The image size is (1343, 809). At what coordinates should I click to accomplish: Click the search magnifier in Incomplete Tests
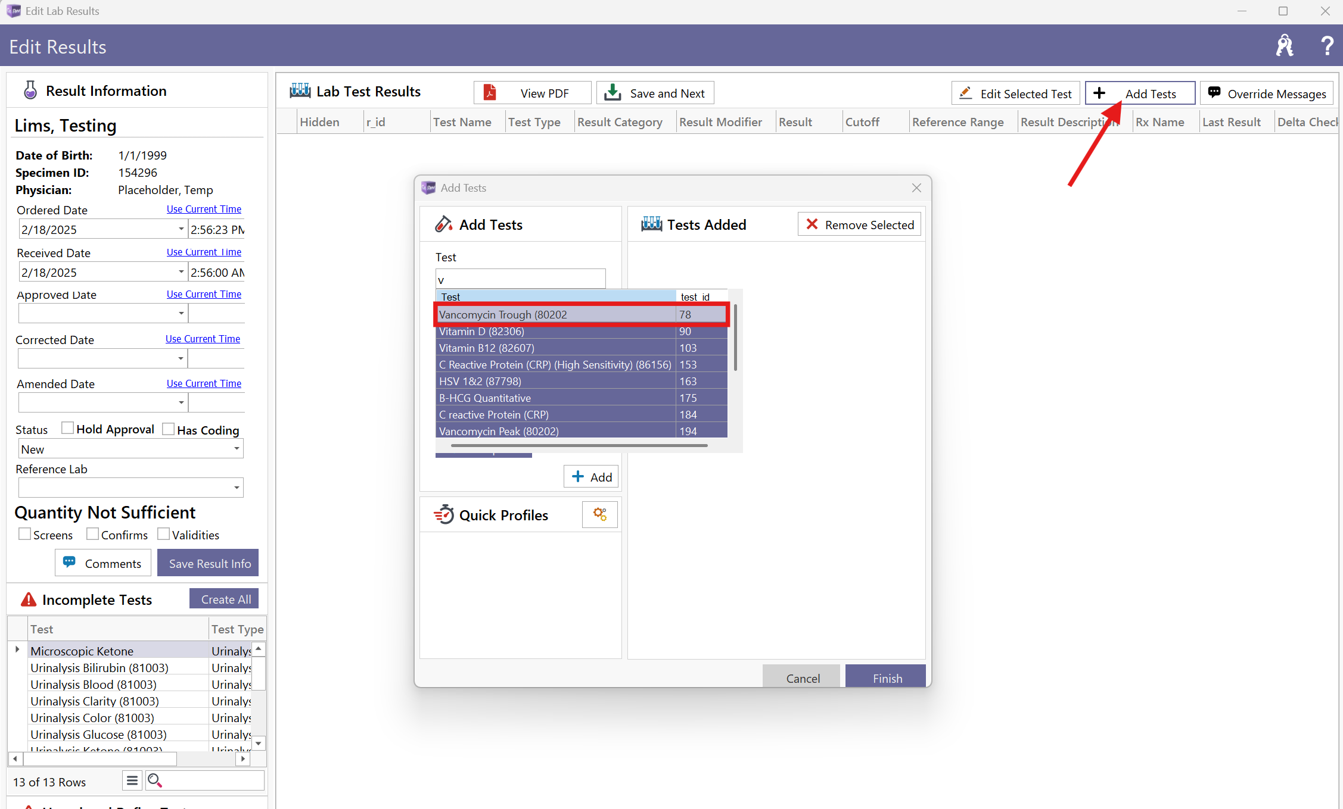(155, 780)
